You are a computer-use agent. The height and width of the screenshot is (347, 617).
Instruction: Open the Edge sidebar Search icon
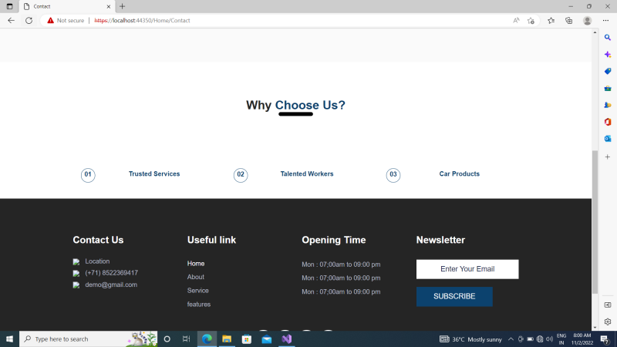608,37
